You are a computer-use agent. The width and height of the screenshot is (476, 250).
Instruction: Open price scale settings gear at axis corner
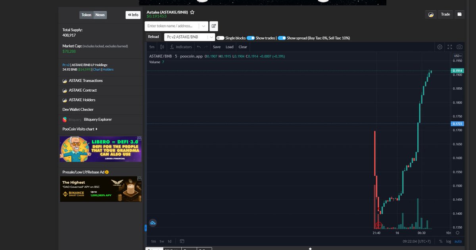tap(457, 233)
